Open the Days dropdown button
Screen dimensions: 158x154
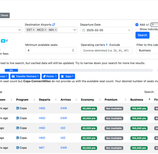click(x=67, y=77)
